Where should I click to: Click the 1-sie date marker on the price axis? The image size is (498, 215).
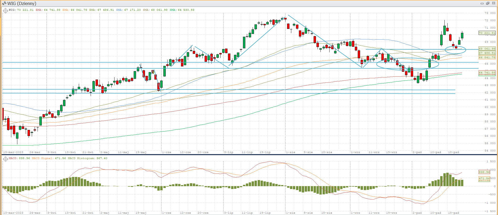coord(290,152)
